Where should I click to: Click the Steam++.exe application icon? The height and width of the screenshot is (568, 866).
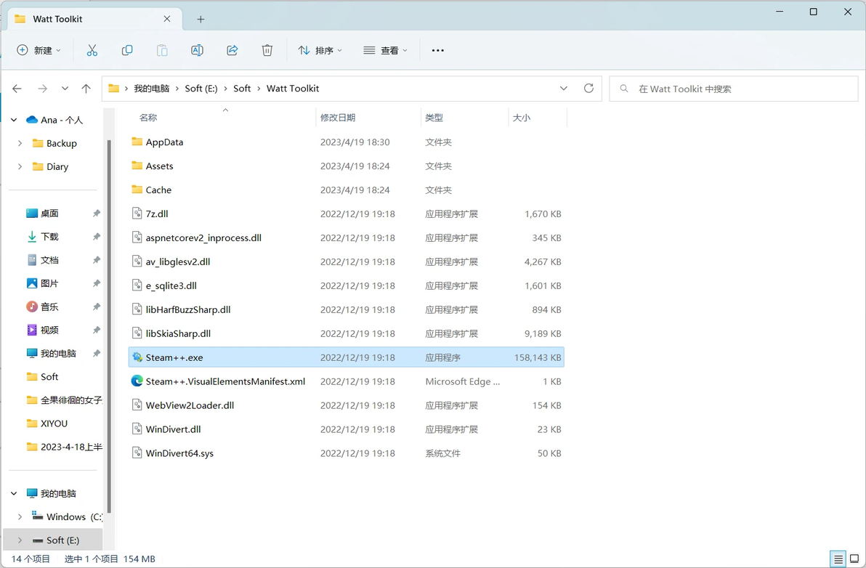pyautogui.click(x=137, y=357)
